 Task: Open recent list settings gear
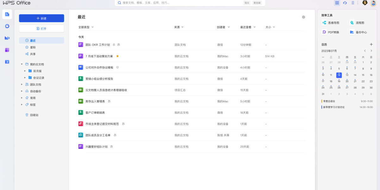pyautogui.click(x=303, y=17)
